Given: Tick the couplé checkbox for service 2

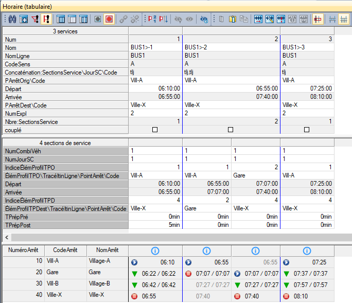Looking at the screenshot, I should (x=231, y=130).
